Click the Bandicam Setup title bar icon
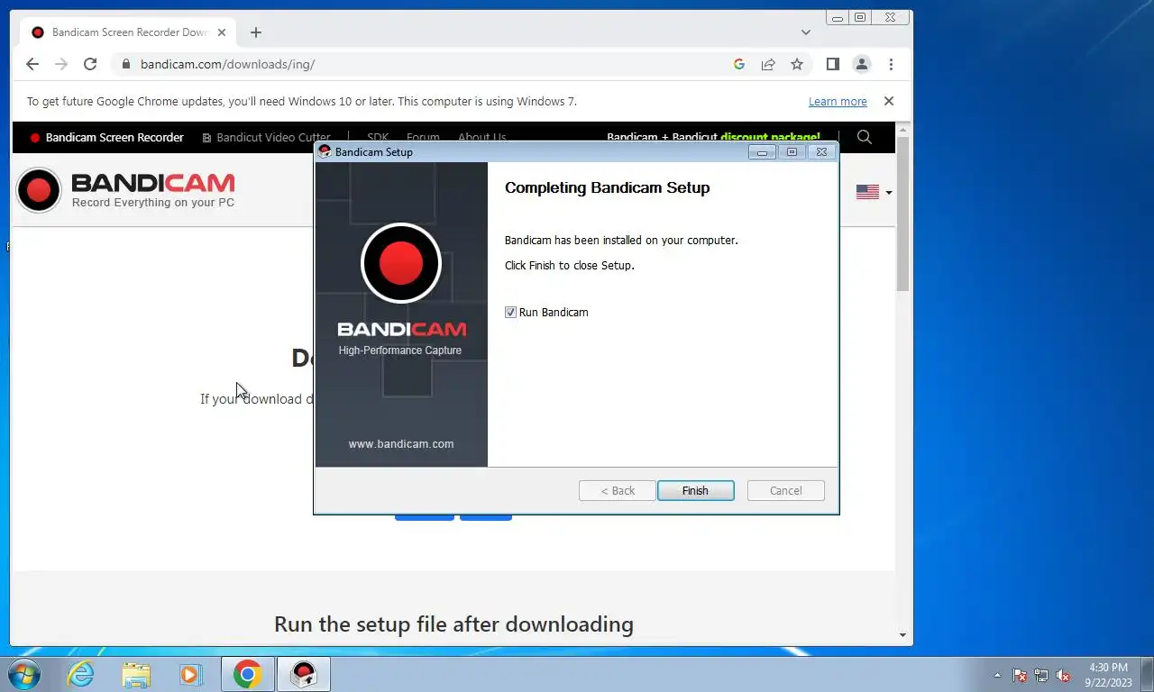Screen dimensions: 1154x692 click(x=325, y=151)
